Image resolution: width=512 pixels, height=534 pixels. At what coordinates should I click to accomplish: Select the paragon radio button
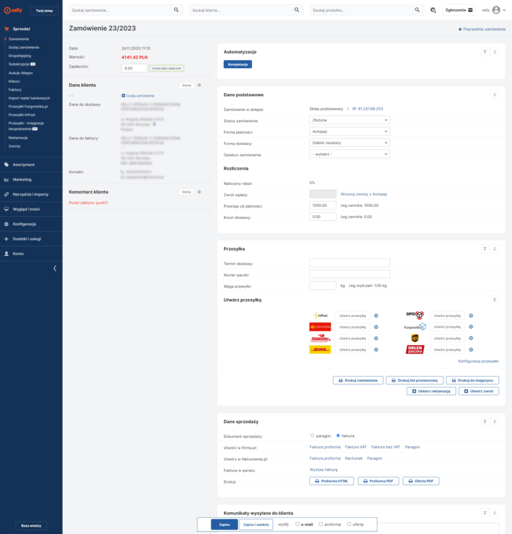click(x=313, y=436)
